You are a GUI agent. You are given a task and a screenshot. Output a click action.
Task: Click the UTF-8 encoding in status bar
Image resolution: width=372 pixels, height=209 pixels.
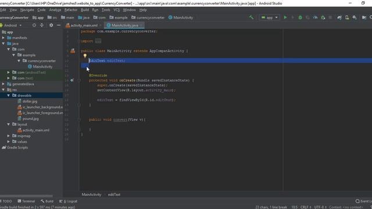click(x=320, y=207)
